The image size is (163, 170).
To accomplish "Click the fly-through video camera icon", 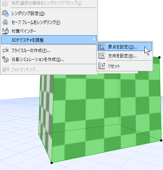I will (x=5, y=51).
